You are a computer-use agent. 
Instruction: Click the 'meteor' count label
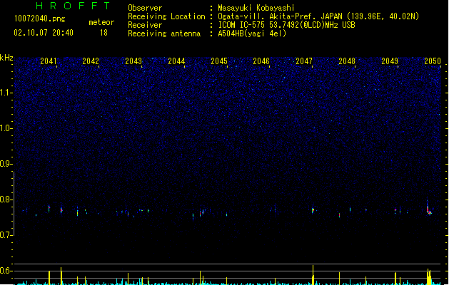[x=101, y=22]
